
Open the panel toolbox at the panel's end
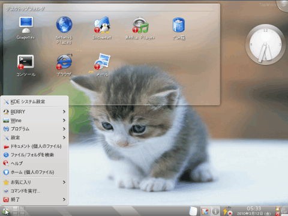point(284,211)
